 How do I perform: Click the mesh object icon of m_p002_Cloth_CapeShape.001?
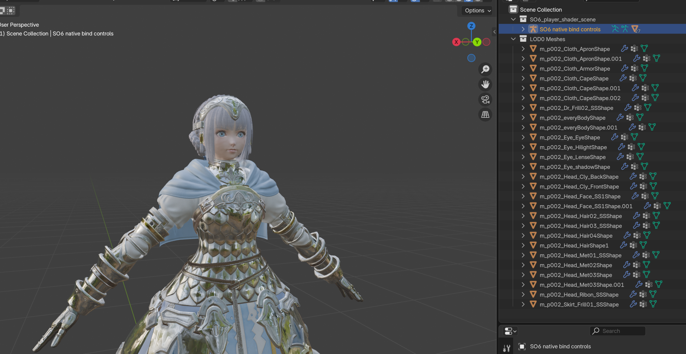pos(533,88)
